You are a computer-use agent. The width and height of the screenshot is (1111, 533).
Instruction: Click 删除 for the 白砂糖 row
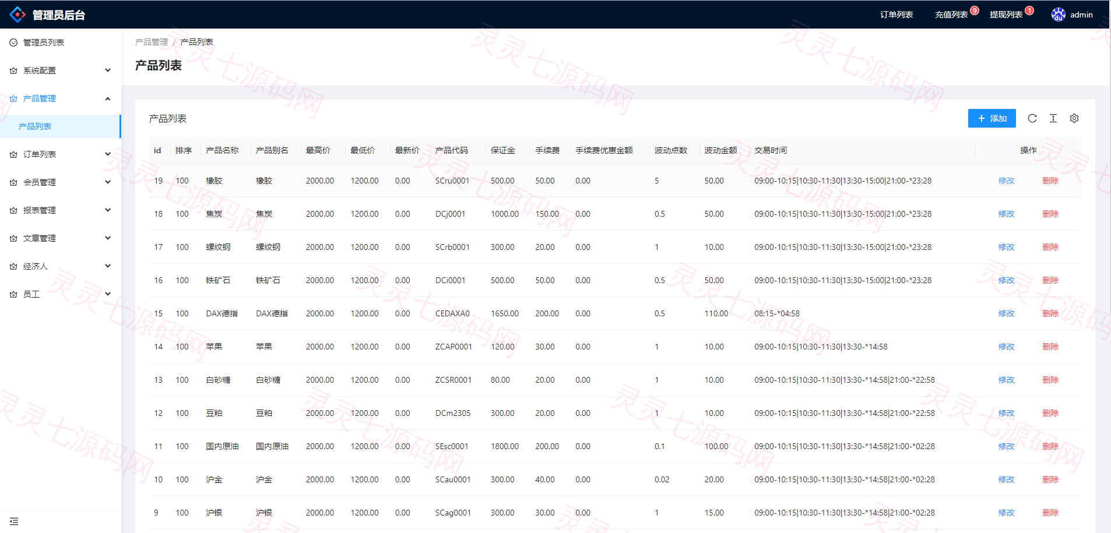1050,380
